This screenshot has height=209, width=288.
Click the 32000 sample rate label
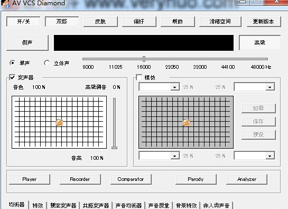200,67
